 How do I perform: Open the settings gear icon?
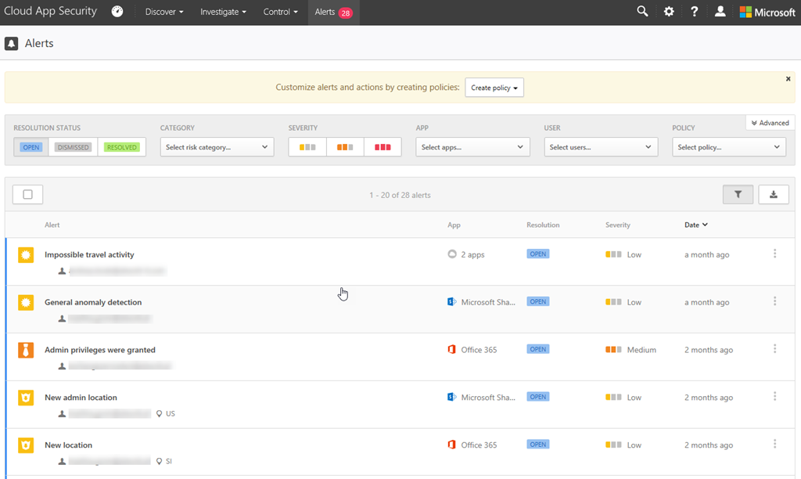(669, 12)
